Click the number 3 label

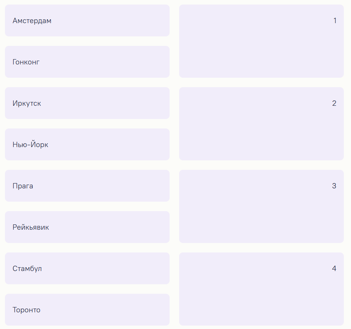pos(334,186)
